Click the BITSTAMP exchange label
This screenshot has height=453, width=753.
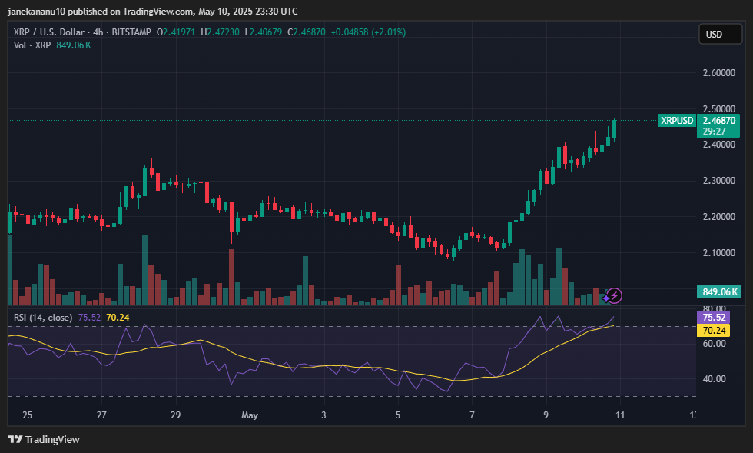(x=131, y=32)
